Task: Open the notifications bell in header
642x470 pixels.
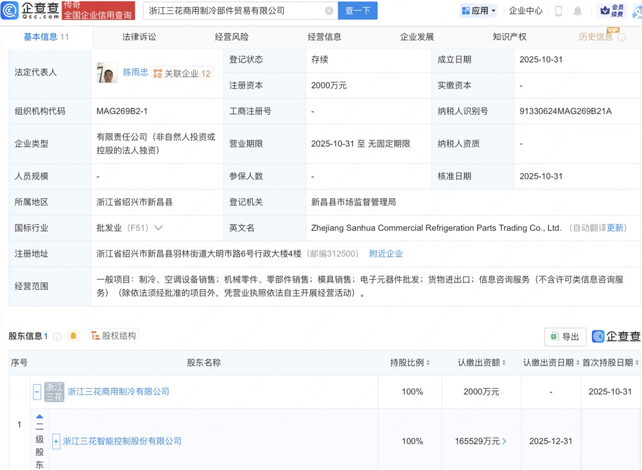Action: point(578,11)
